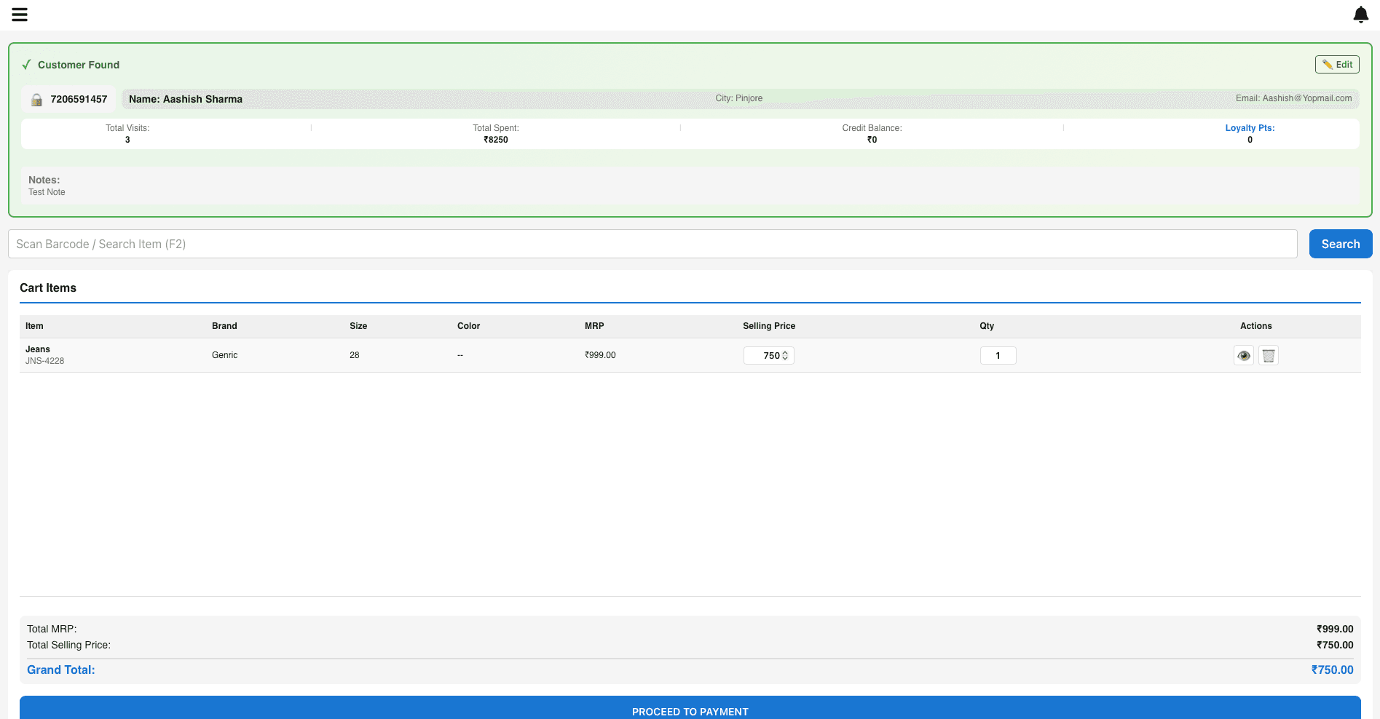View Jeans item details eye icon
The width and height of the screenshot is (1380, 719).
1244,355
